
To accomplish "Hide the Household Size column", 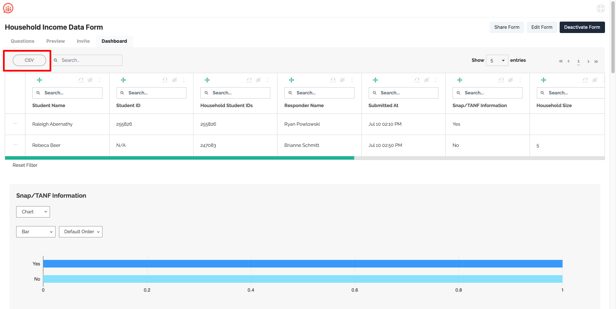I will click(595, 80).
